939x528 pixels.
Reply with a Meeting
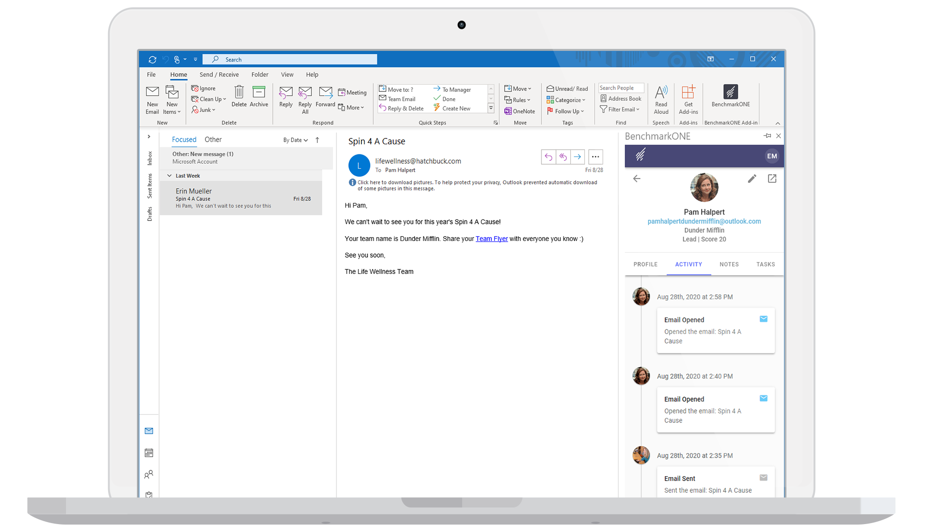[x=352, y=92]
